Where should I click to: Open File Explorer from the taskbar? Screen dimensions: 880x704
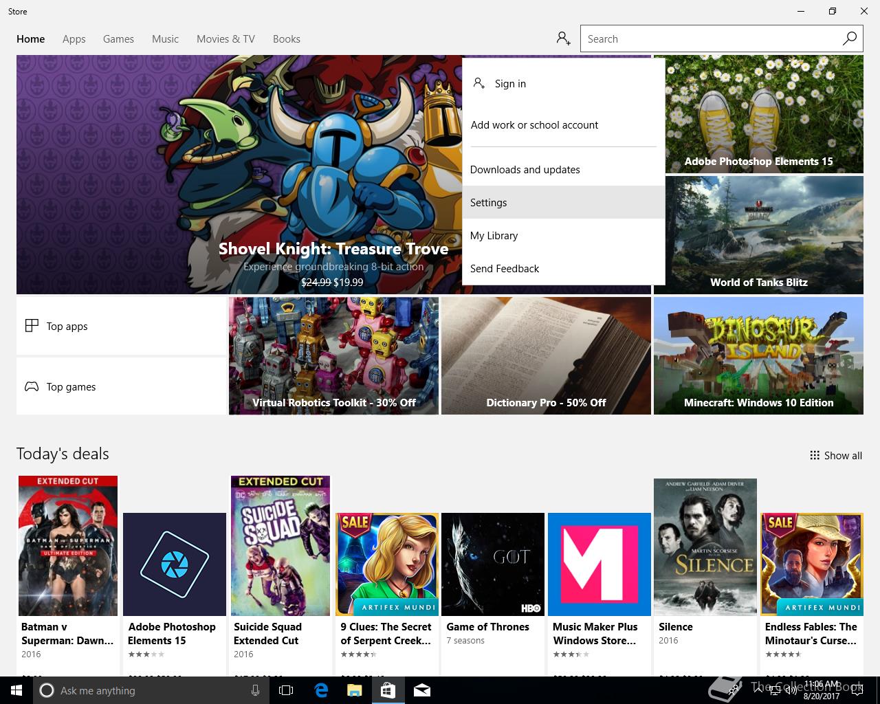pyautogui.click(x=354, y=690)
